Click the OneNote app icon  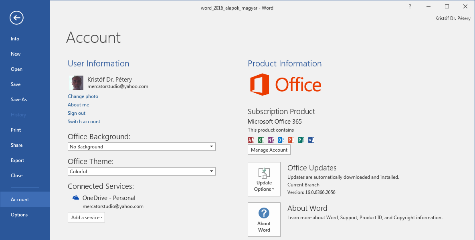[271, 140]
